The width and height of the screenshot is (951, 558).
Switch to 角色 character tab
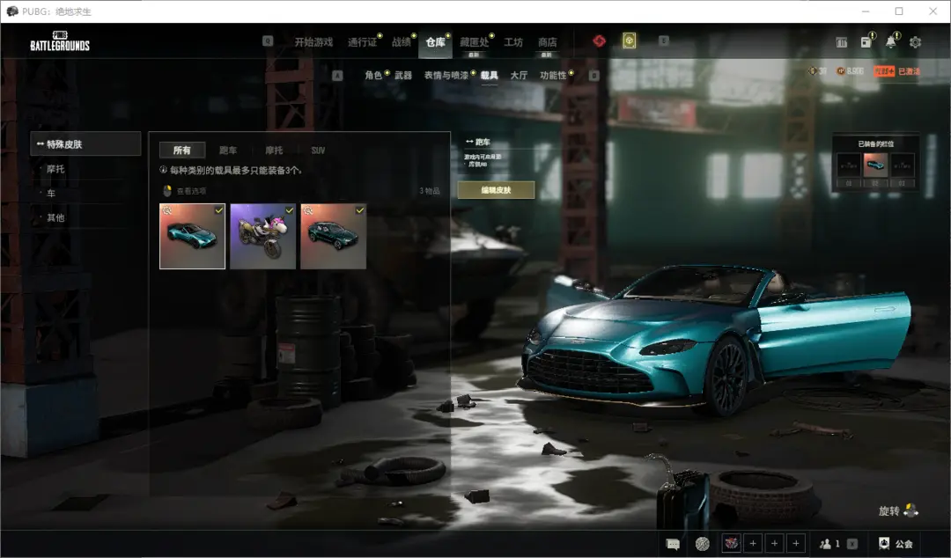tap(373, 75)
